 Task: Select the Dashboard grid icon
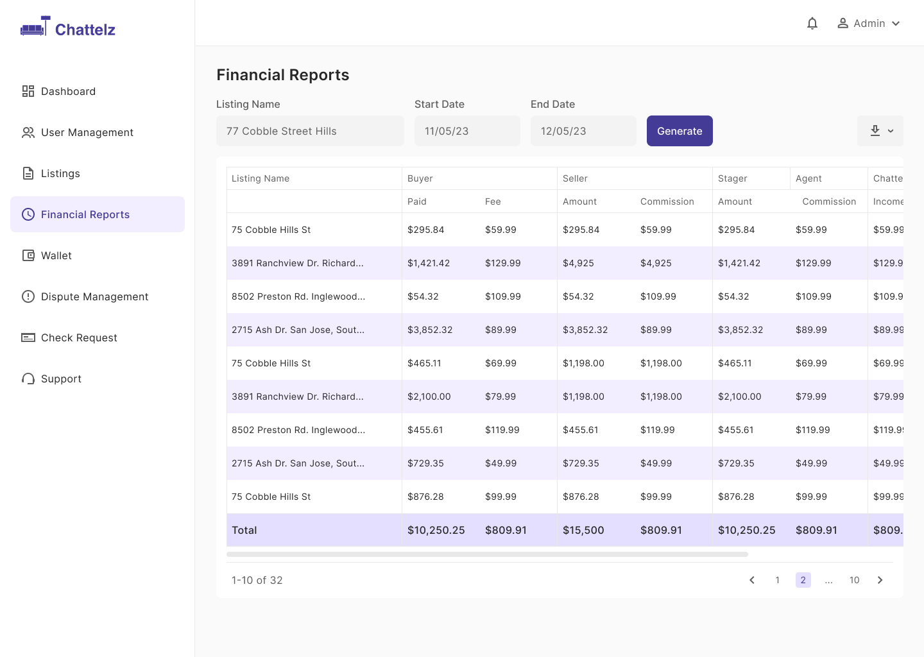click(x=28, y=91)
